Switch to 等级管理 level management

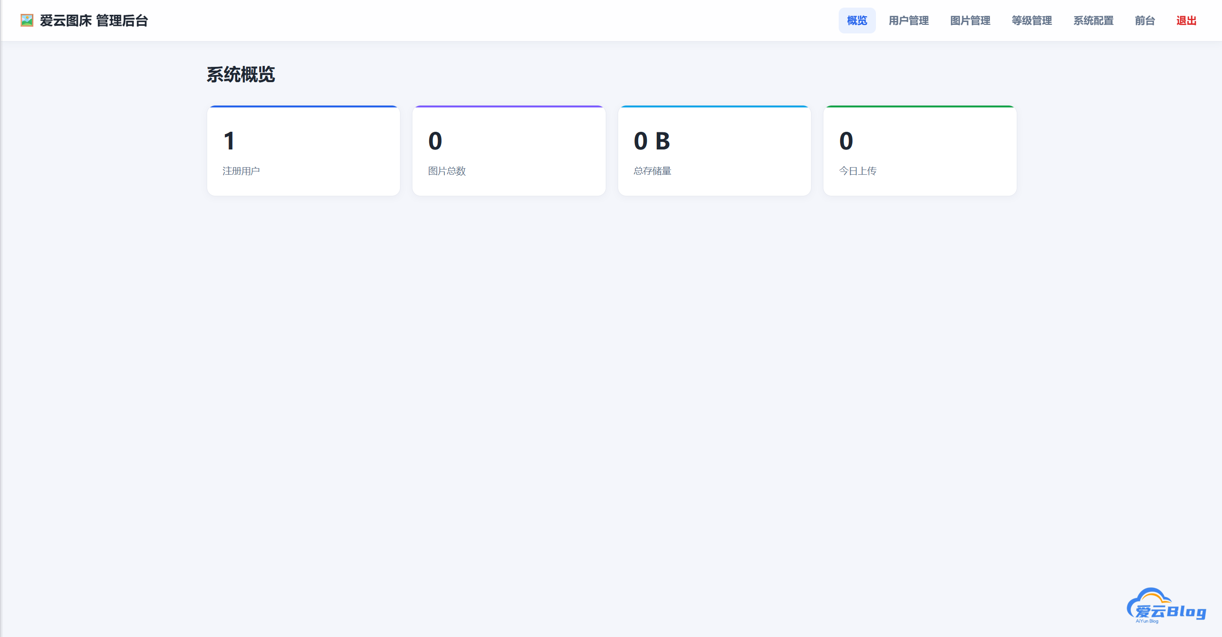1032,21
